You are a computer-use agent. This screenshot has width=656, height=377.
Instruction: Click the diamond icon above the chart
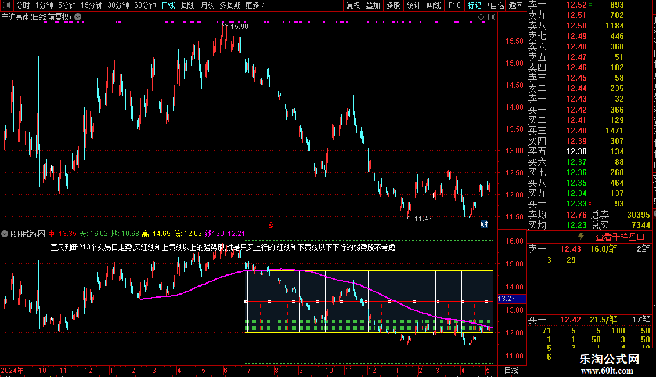click(481, 17)
